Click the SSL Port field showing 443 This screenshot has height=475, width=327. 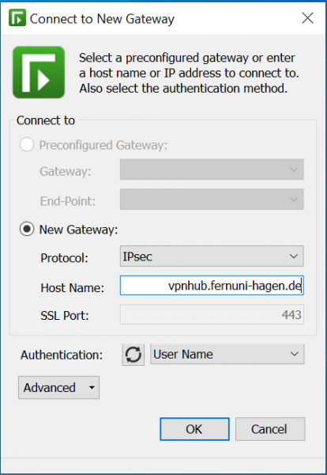pyautogui.click(x=212, y=315)
